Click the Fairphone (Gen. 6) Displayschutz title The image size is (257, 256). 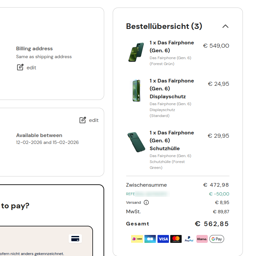tap(172, 88)
